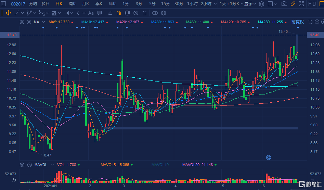
Task: Switch to 分时 intraday tab
Action: (x=33, y=4)
